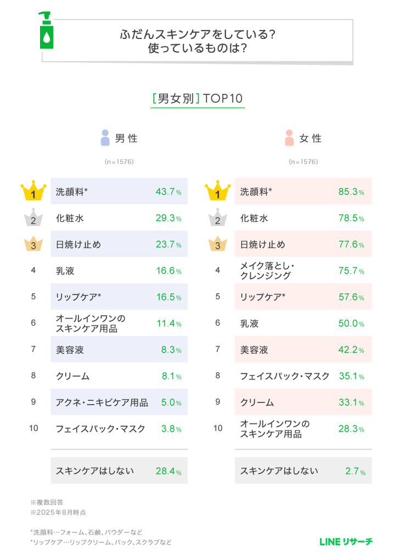This screenshot has width=395, height=560.
Task: Click the bronze crown for women's rank 3
Action: point(218,244)
